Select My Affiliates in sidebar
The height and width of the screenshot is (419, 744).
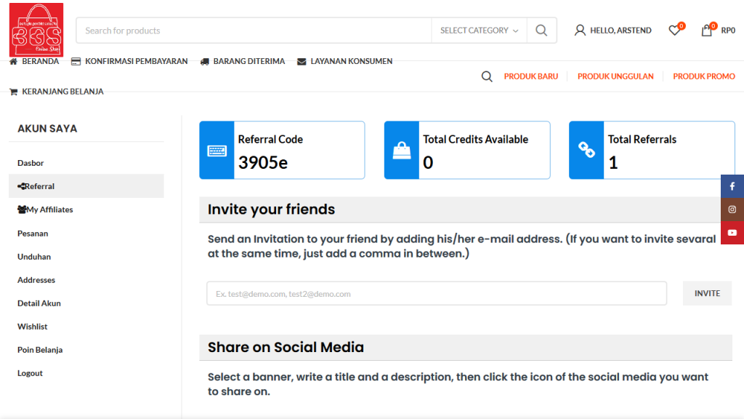tap(49, 209)
